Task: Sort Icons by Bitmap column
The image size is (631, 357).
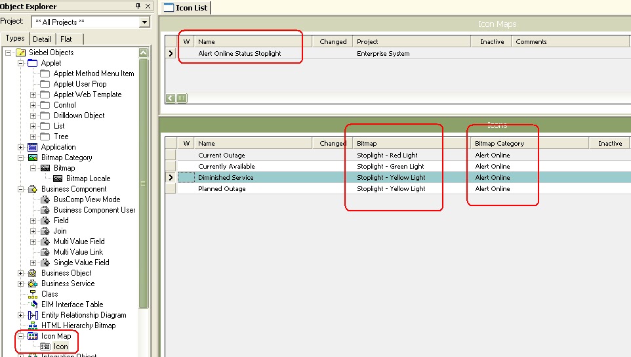Action: (412, 143)
